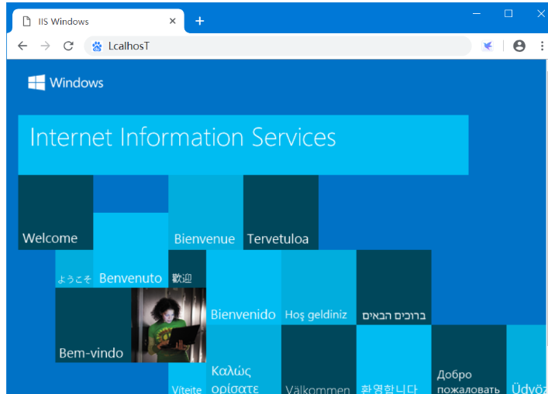Close the IIS Windows tab
The width and height of the screenshot is (548, 394).
coord(172,22)
